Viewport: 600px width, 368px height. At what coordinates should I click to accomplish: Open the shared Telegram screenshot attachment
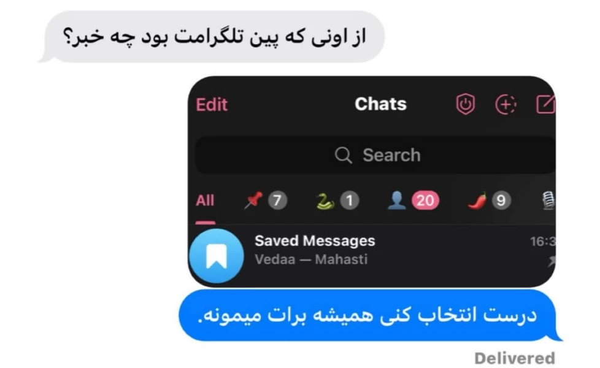click(372, 182)
